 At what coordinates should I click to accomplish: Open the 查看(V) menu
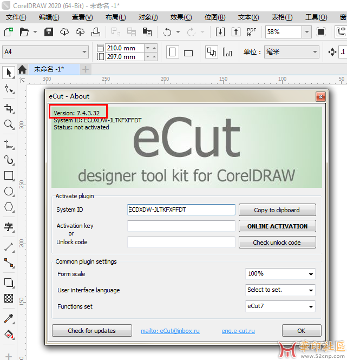(82, 17)
